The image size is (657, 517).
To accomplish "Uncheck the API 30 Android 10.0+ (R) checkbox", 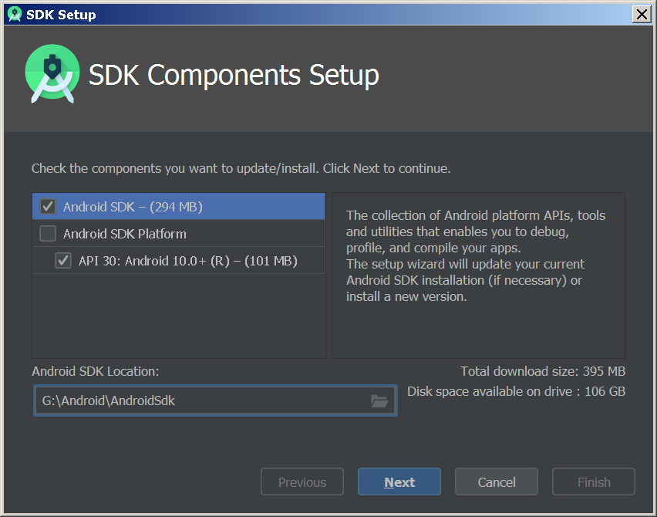I will [63, 260].
